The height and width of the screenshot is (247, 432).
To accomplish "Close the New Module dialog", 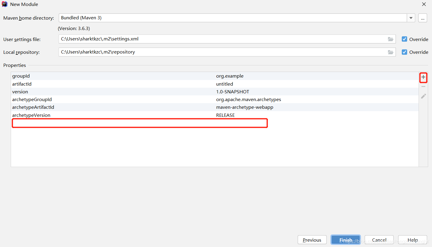I will click(424, 4).
